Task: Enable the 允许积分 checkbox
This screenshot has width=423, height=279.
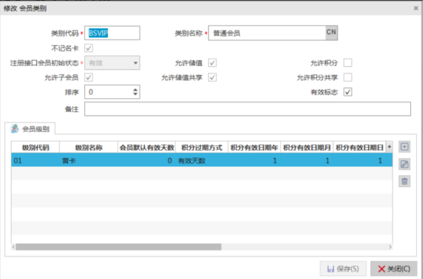Action: click(x=348, y=63)
